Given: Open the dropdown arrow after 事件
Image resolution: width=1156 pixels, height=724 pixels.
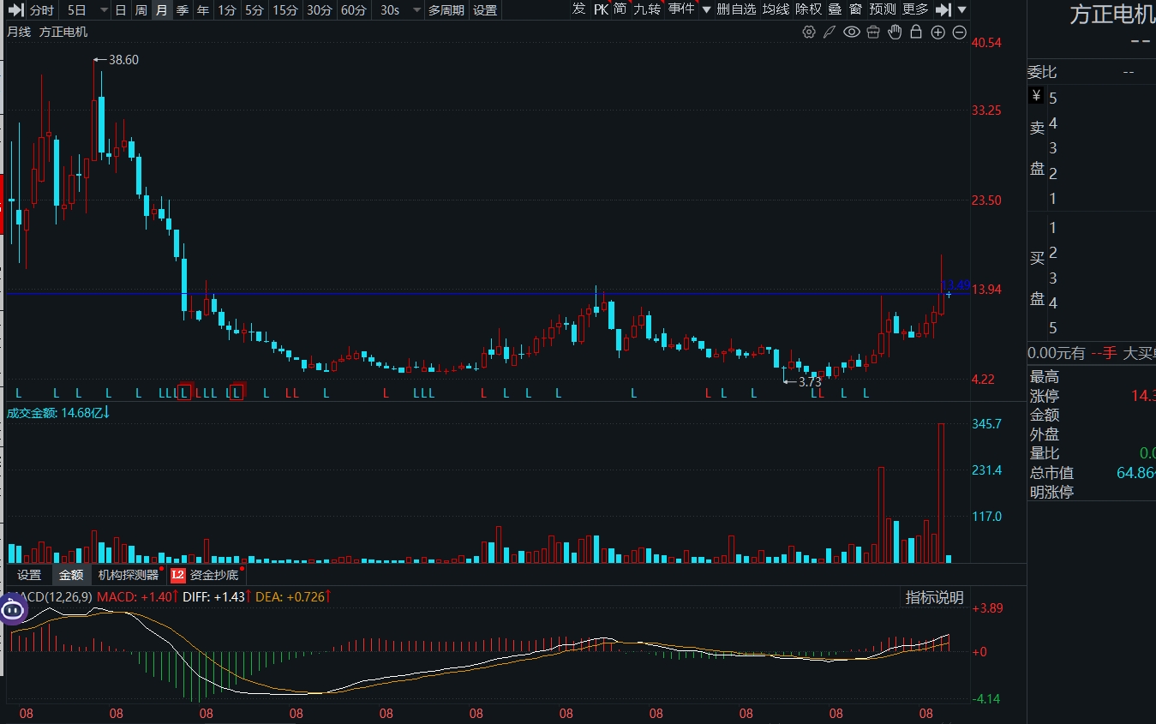Looking at the screenshot, I should point(706,10).
